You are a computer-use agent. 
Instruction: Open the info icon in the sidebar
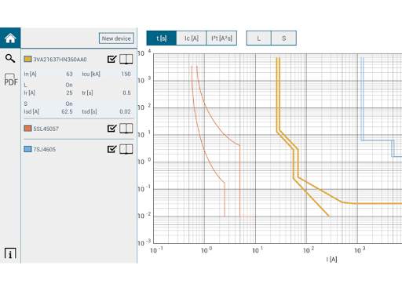coord(10,253)
